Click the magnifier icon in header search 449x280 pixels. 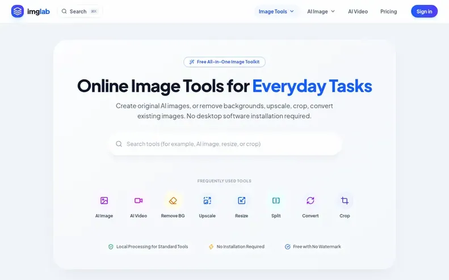(64, 11)
